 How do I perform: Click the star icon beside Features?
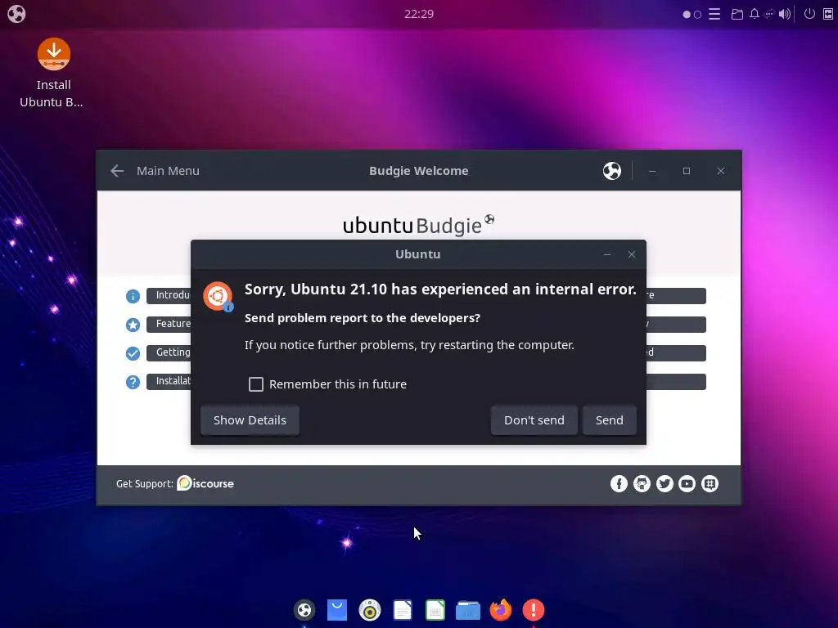pos(133,325)
